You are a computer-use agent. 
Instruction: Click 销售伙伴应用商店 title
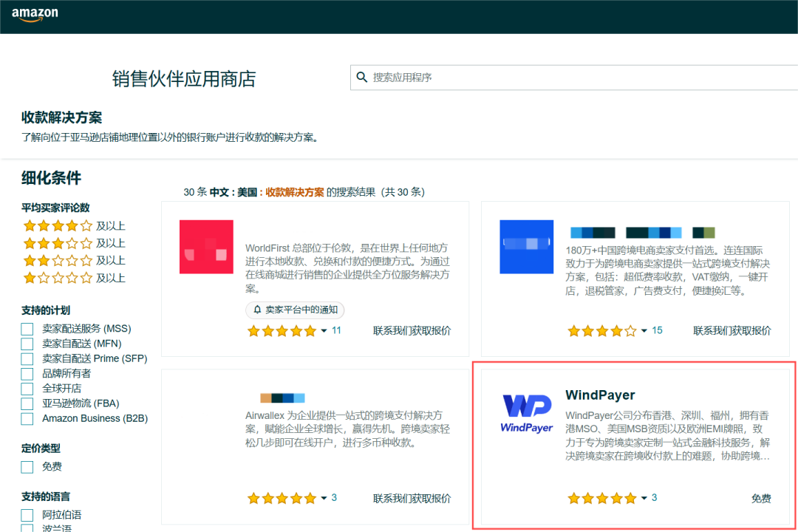[x=184, y=79]
